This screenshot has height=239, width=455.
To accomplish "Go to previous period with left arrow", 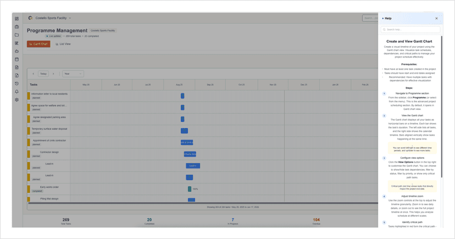I will click(33, 74).
